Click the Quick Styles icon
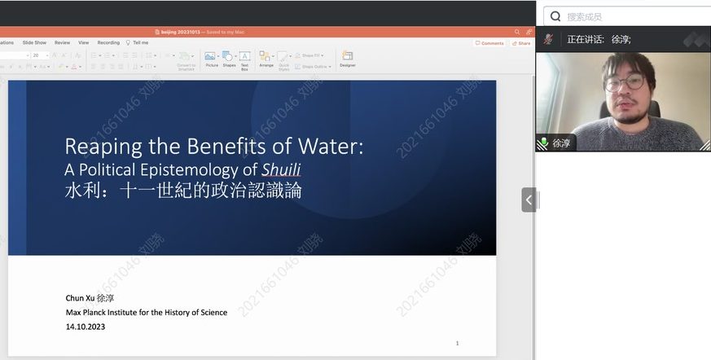This screenshot has width=711, height=360. point(283,58)
